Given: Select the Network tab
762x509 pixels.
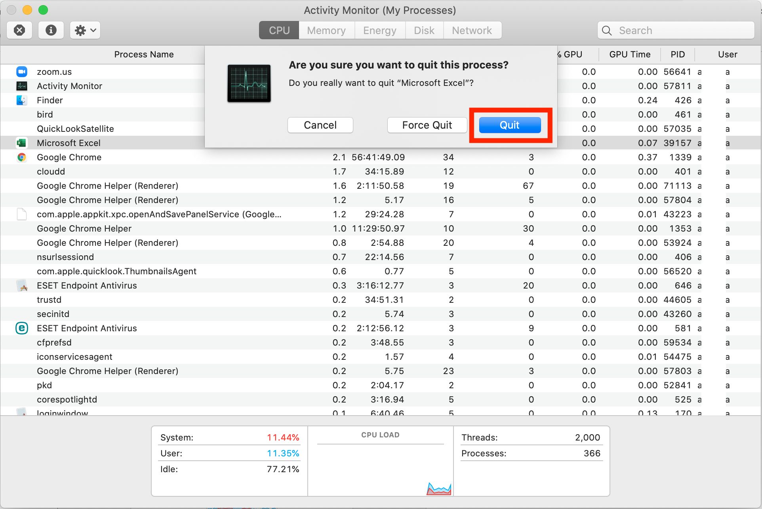Looking at the screenshot, I should point(472,30).
